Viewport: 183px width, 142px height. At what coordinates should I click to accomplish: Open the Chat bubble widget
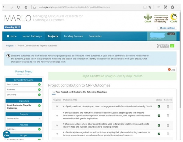6,134
